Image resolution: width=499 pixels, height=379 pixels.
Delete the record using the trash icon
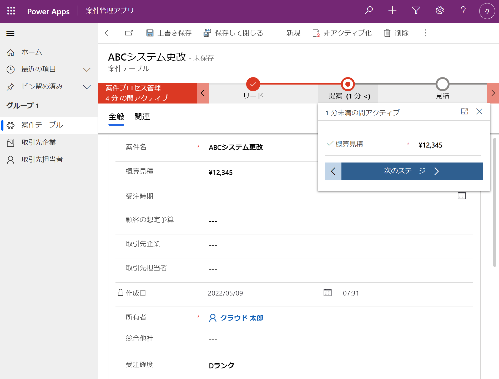click(387, 33)
